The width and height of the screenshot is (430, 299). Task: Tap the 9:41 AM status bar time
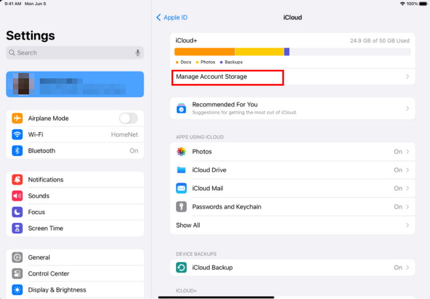(x=12, y=4)
